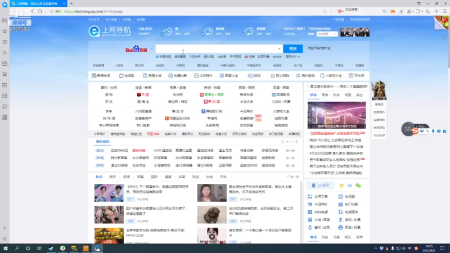
Task: Click the green WeChat icon beside QQ登录
Action: [358, 186]
